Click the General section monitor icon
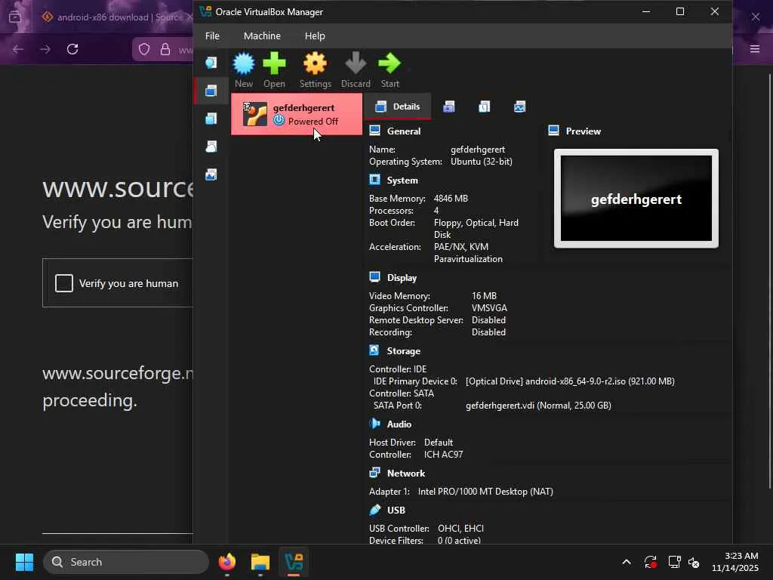 point(374,130)
